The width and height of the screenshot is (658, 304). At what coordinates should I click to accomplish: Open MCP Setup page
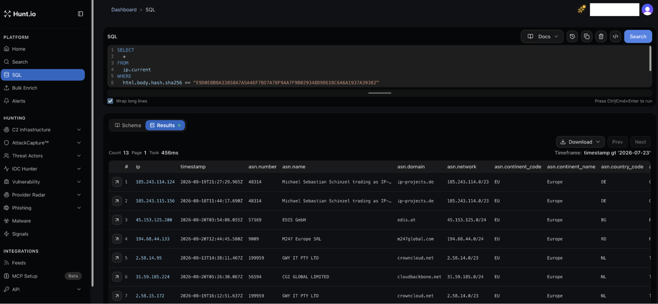43,276
